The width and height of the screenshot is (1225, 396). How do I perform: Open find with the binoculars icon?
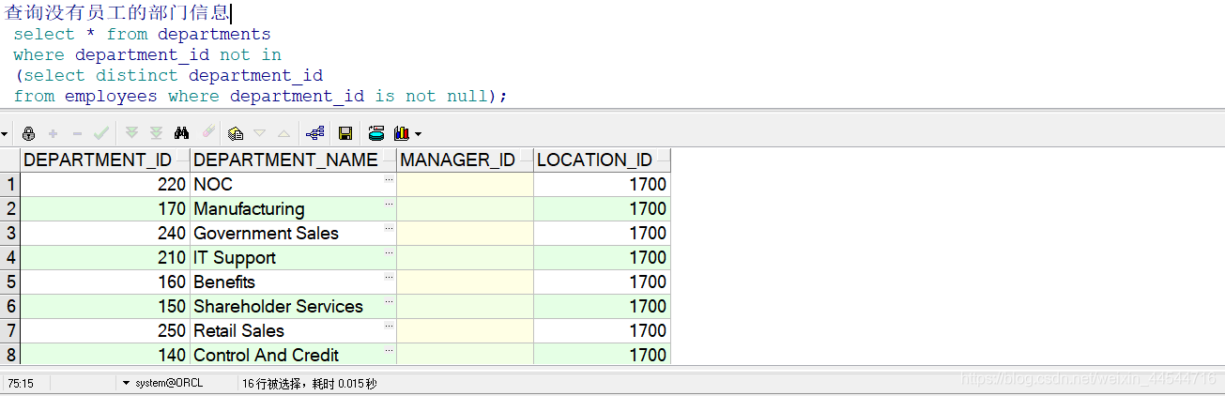click(x=182, y=133)
